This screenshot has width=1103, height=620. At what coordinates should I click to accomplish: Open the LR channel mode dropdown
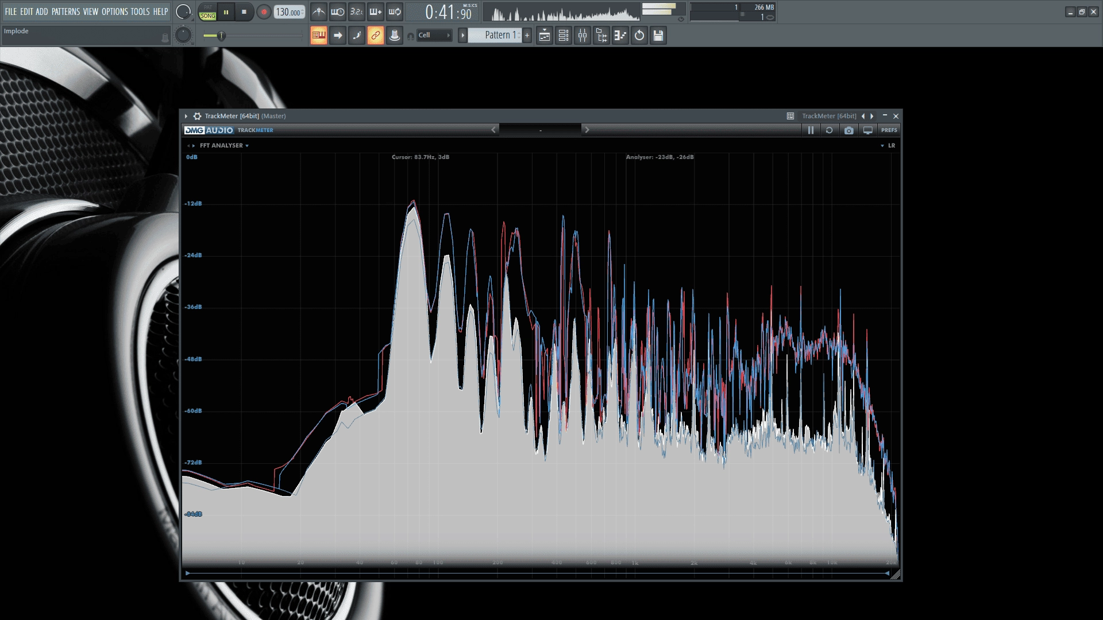888,146
